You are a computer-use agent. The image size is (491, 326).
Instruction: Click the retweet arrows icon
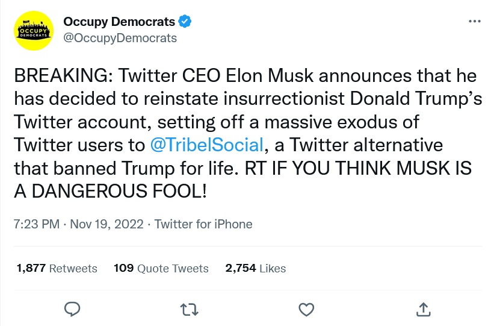[190, 309]
